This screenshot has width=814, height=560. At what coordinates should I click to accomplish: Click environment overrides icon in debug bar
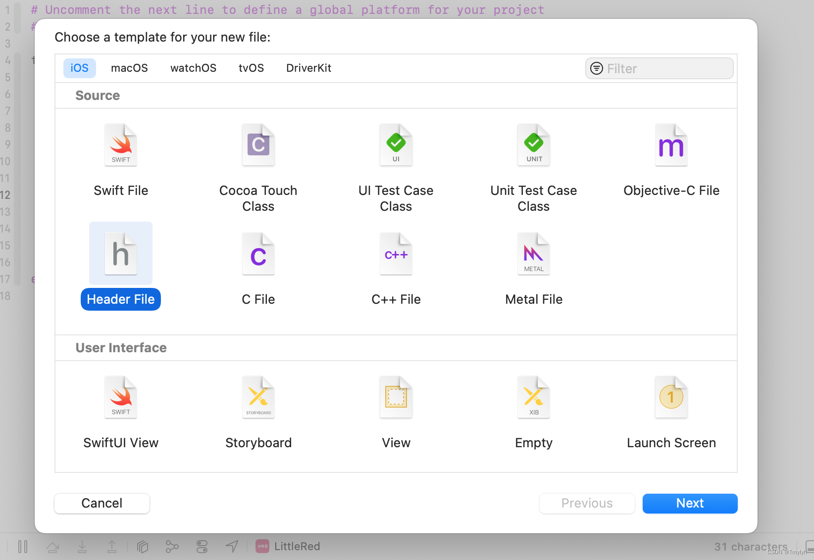202,547
